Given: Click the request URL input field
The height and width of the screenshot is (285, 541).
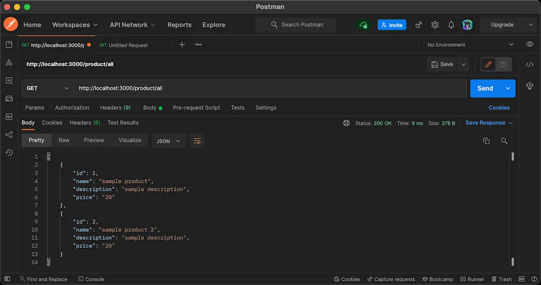Looking at the screenshot, I should [270, 88].
